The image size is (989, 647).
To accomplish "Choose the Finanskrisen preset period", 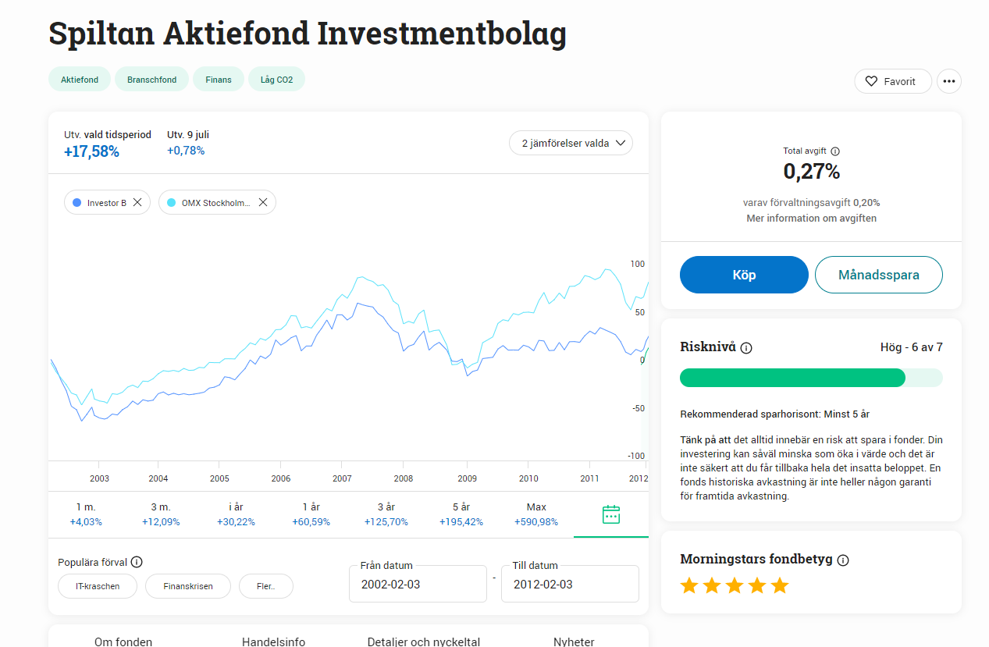I will [188, 586].
